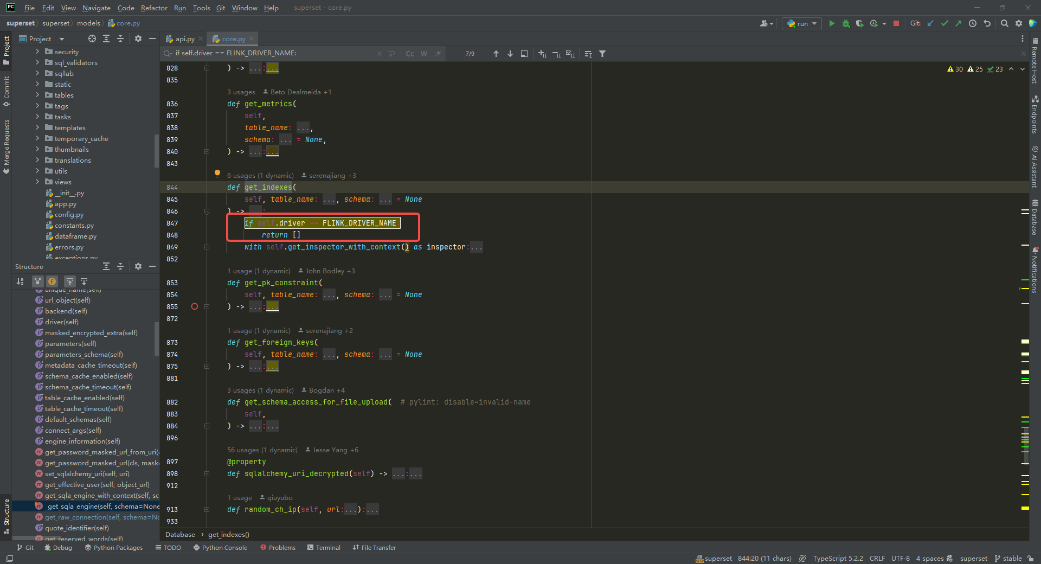The width and height of the screenshot is (1041, 564).
Task: Toggle Regex option in search bar
Action: coord(438,54)
